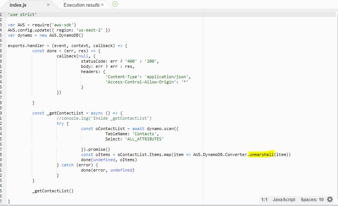Close the Execution results tab
This screenshot has height=206, width=338.
coord(102,4)
